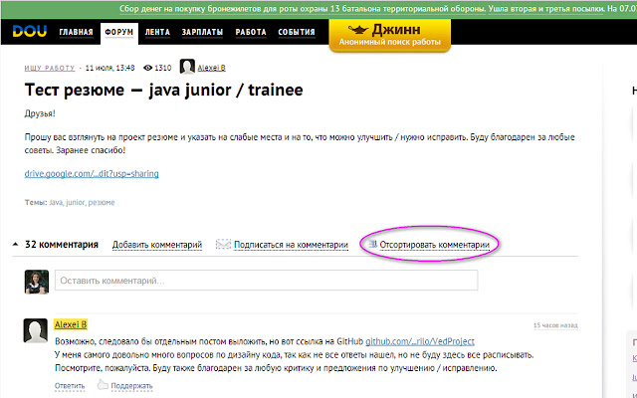Screen dimensions: 637x398
Task: Click the views eye icon near 1310
Action: [148, 68]
